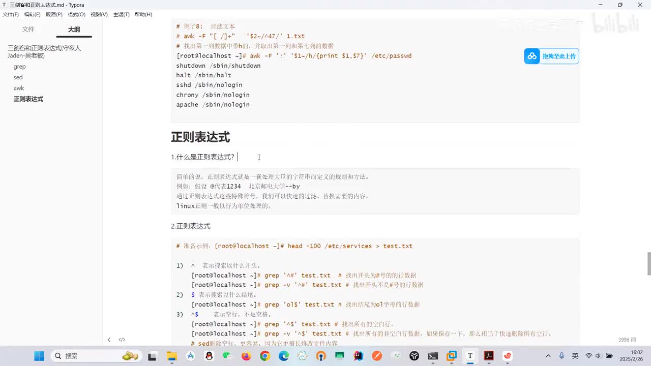Viewport: 651px width, 366px height.
Task: Open the 编辑(E) menu
Action: 32,15
